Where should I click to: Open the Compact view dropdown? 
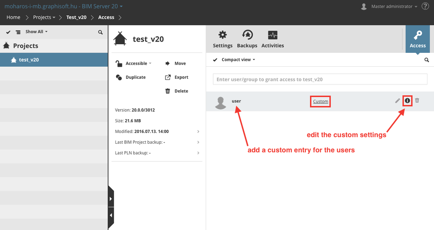(239, 60)
